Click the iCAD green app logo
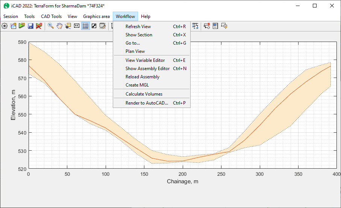This screenshot has width=341, height=208. [6, 6]
